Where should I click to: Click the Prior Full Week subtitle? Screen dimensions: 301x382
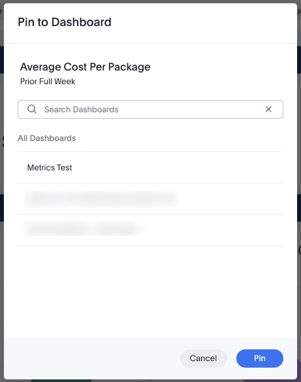tap(48, 82)
